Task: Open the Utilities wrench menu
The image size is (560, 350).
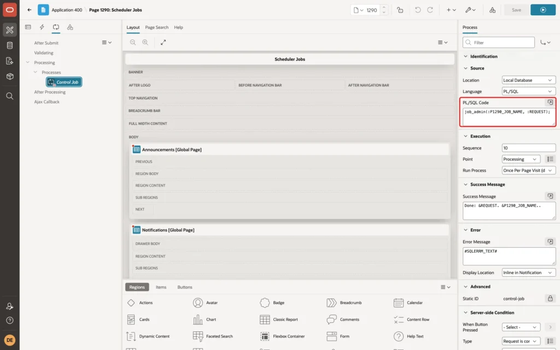Action: click(x=470, y=10)
